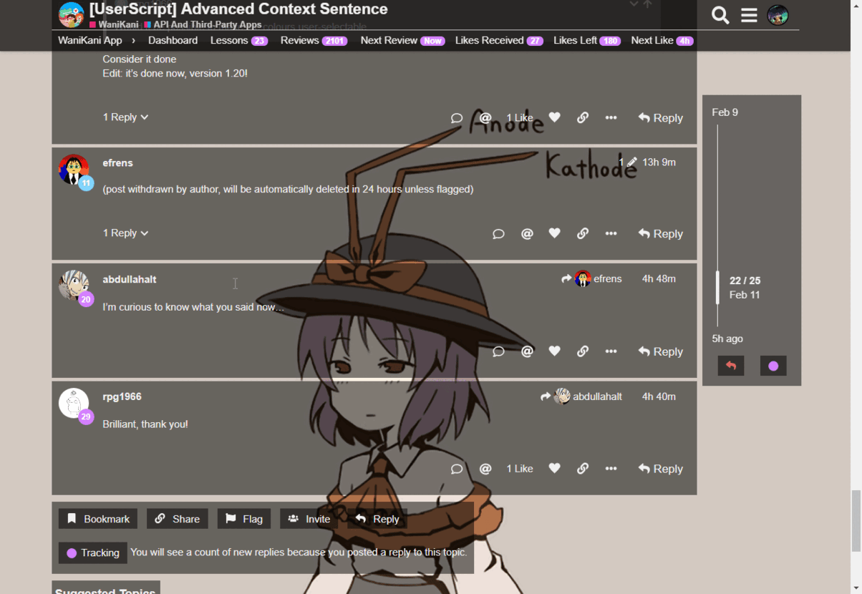Copy the share link of abdullahalt's post

(583, 351)
